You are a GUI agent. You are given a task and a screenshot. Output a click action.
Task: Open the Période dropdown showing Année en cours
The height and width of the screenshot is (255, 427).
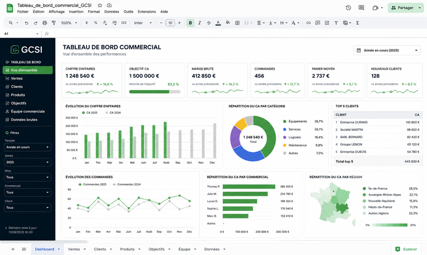27,147
